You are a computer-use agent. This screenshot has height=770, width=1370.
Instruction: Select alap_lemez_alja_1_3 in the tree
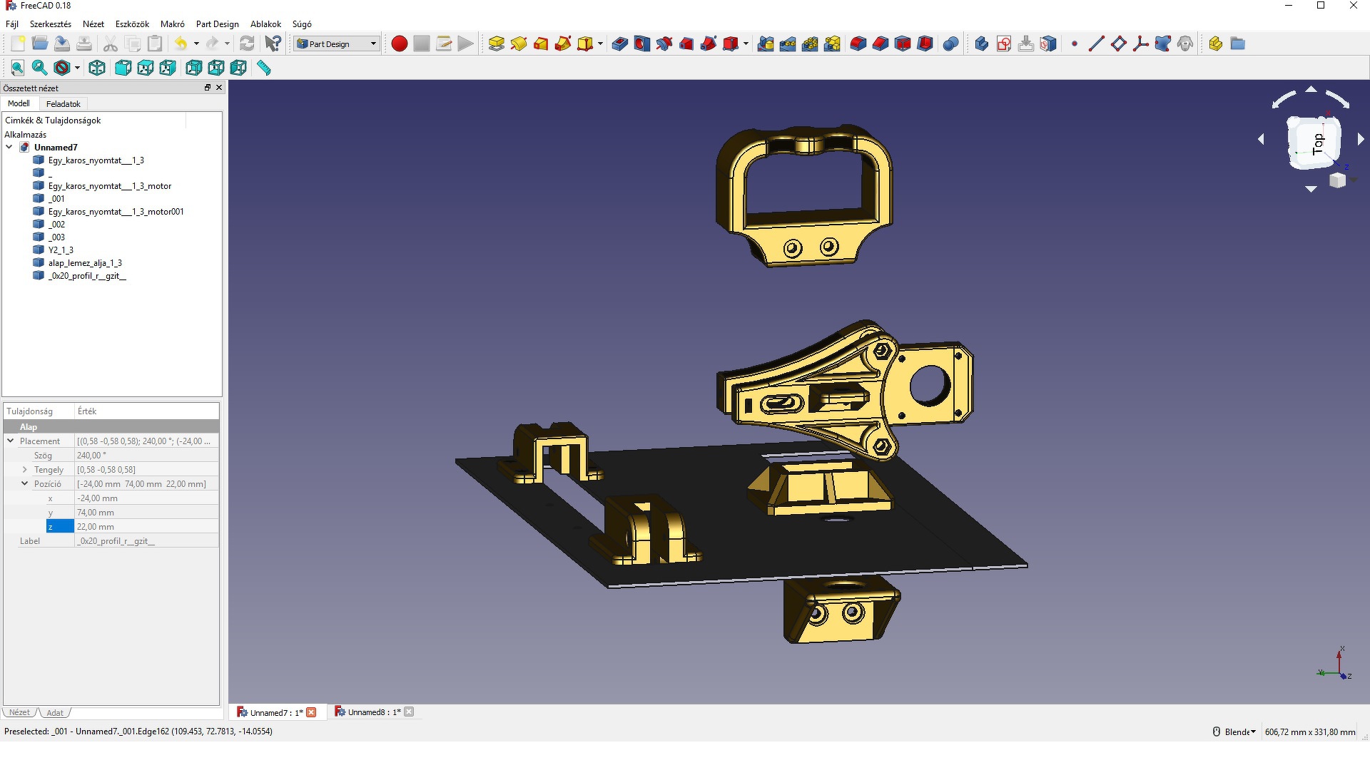[x=85, y=263]
